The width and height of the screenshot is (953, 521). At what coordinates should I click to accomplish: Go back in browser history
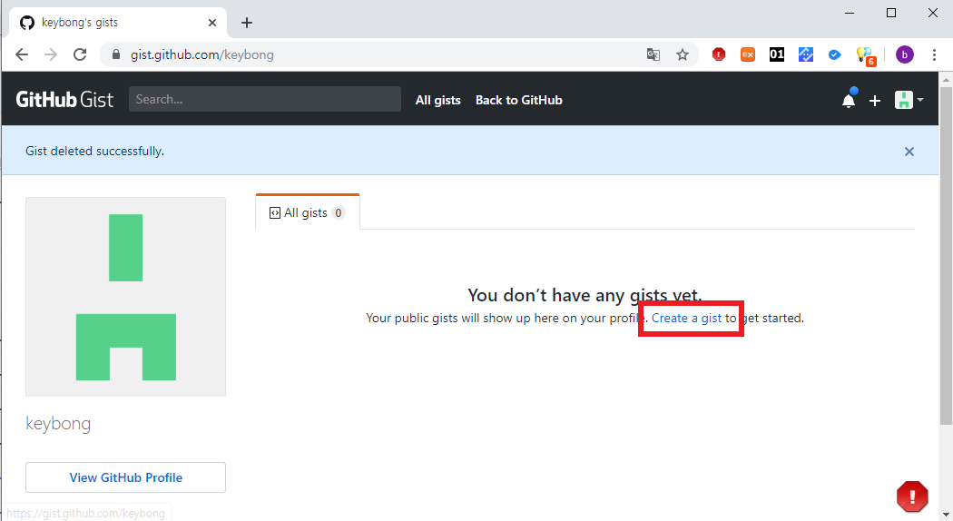[22, 54]
